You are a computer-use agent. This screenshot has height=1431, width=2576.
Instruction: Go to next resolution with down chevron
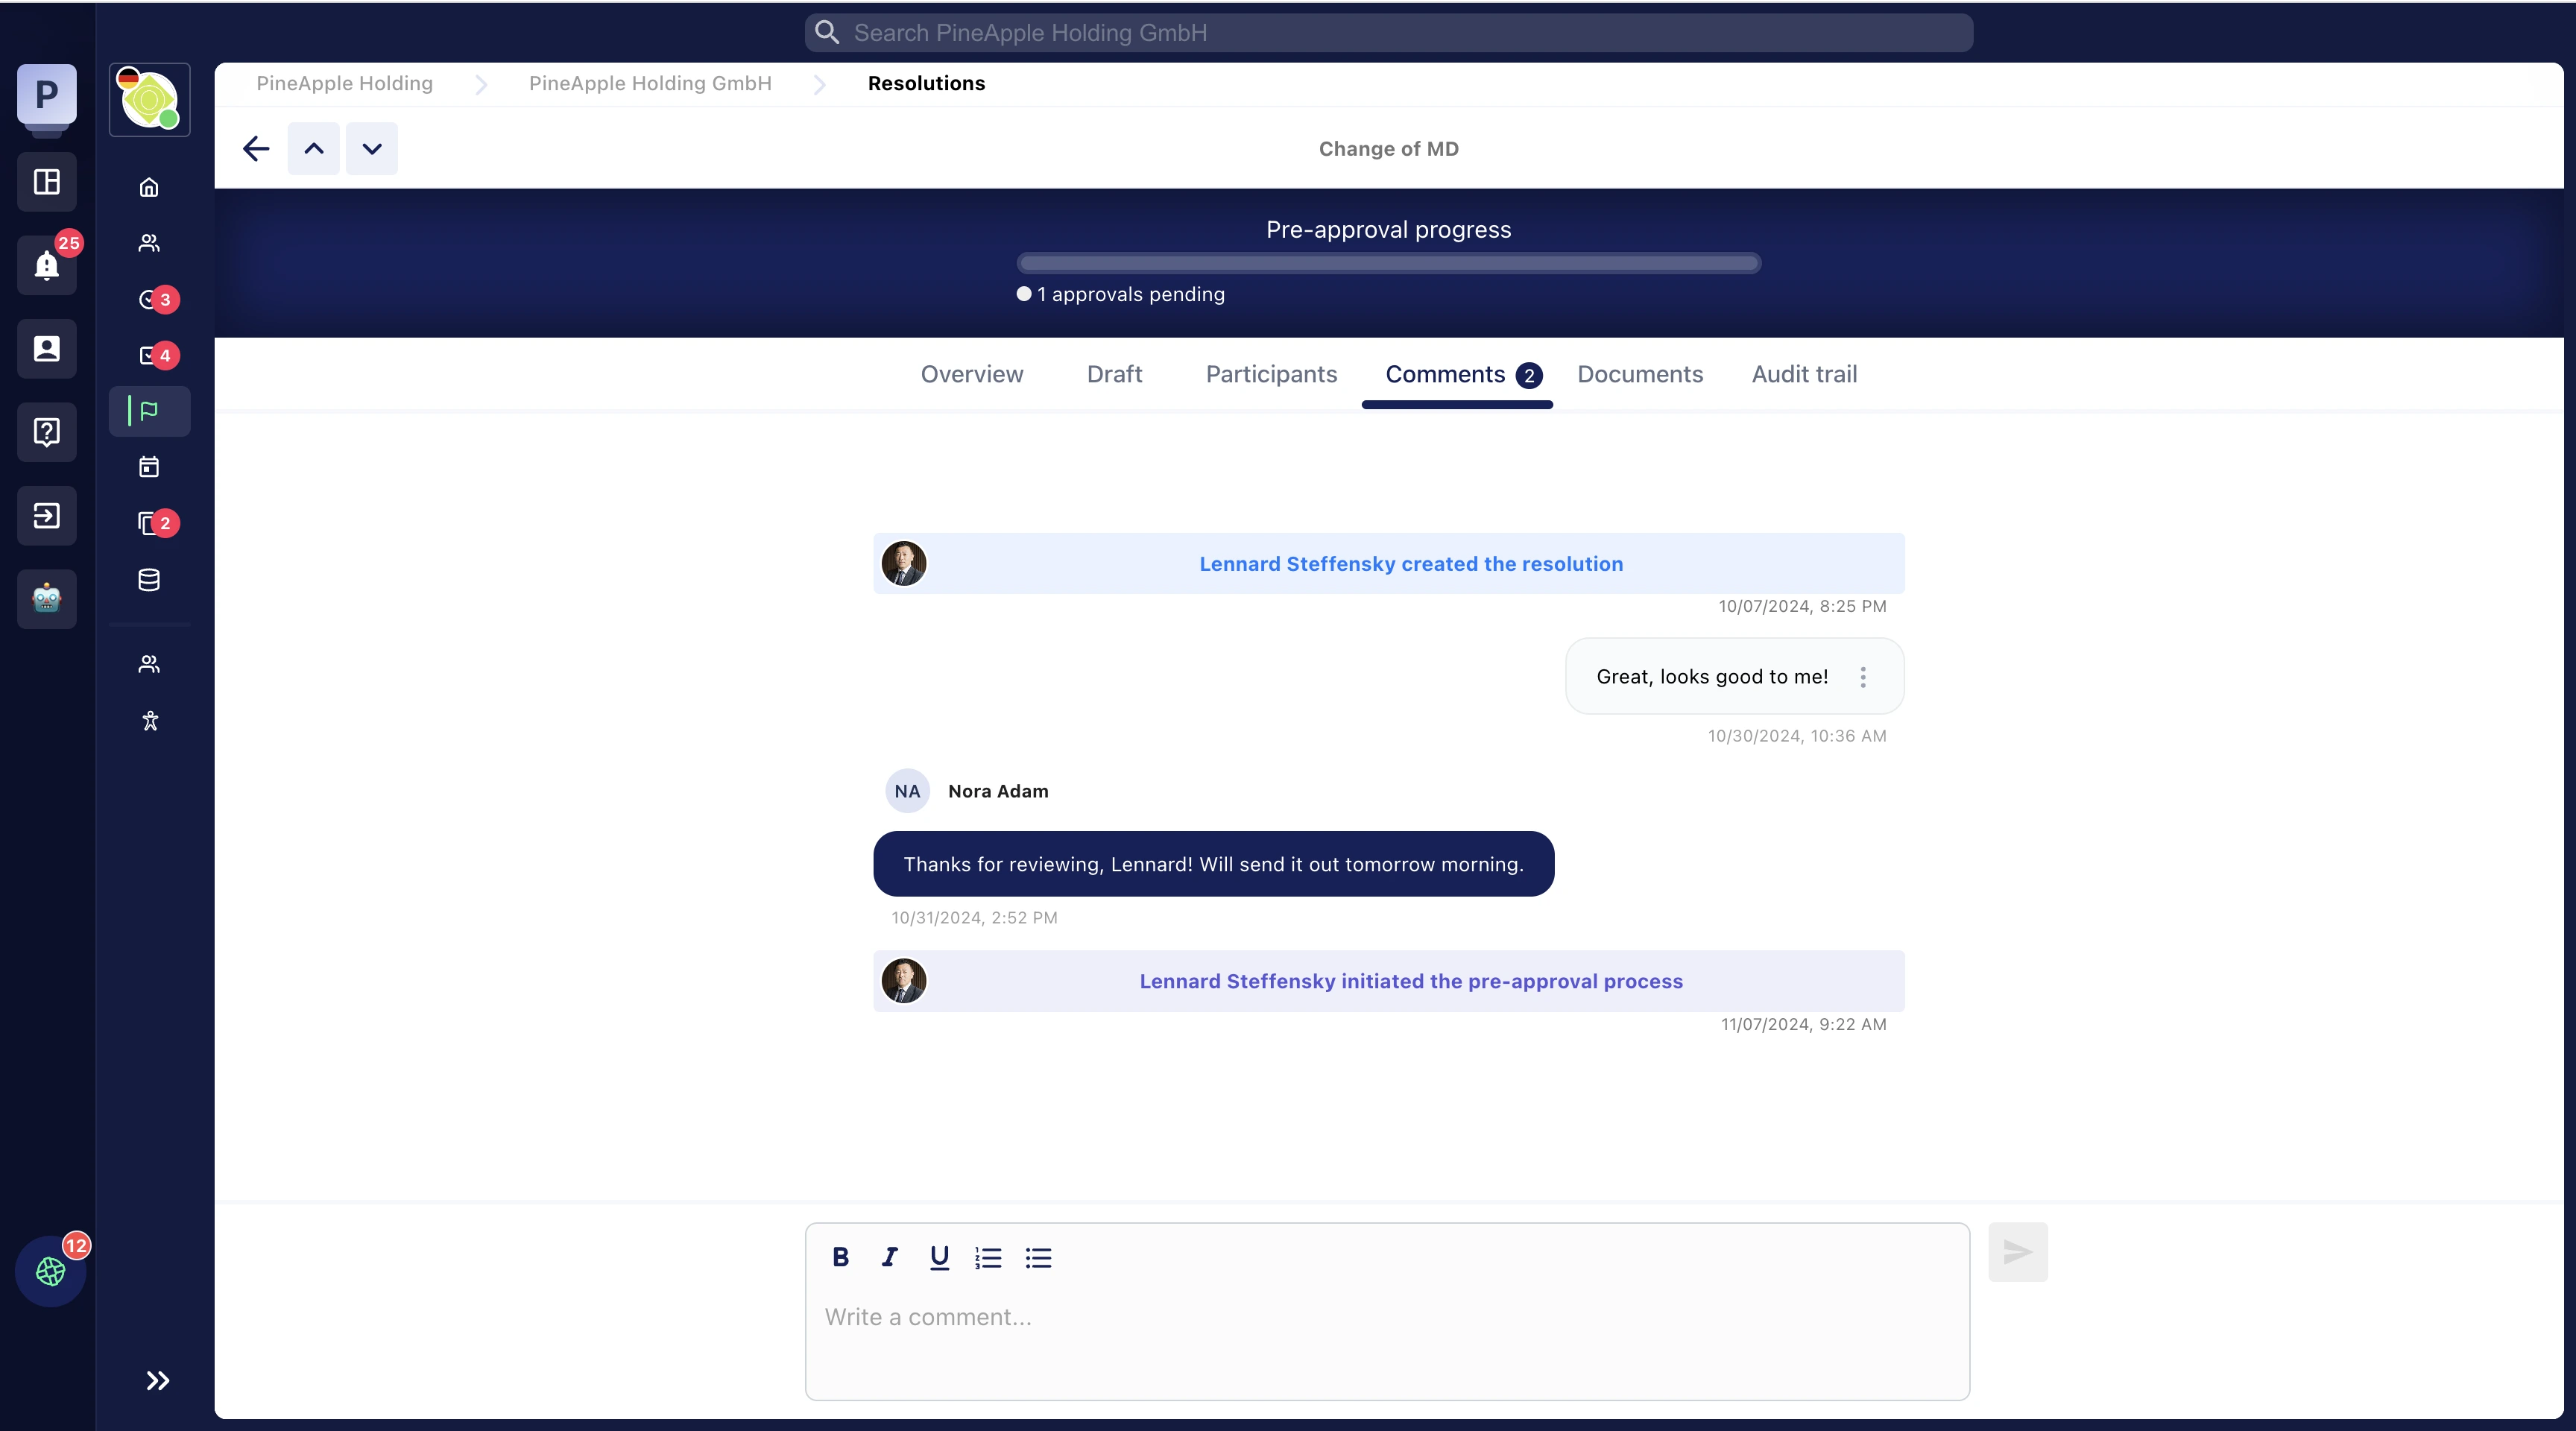click(x=372, y=149)
